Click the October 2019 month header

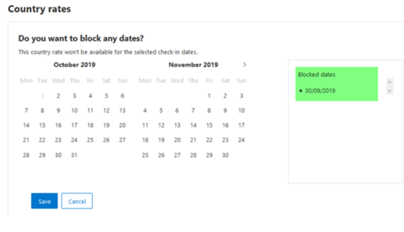(74, 65)
